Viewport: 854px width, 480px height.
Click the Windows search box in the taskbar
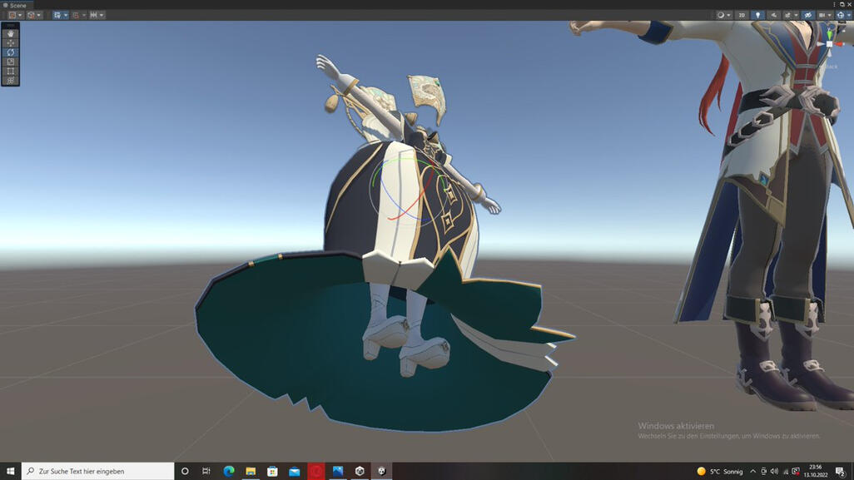pos(98,471)
